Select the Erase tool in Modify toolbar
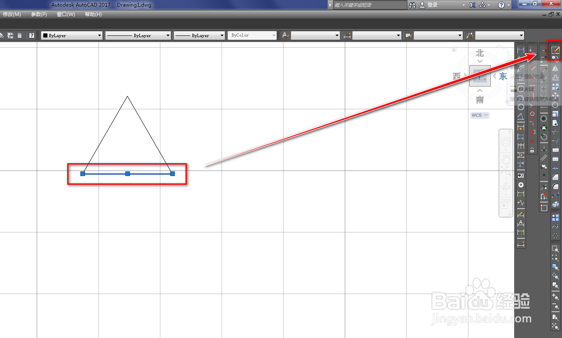This screenshot has height=338, width=562. click(x=555, y=50)
